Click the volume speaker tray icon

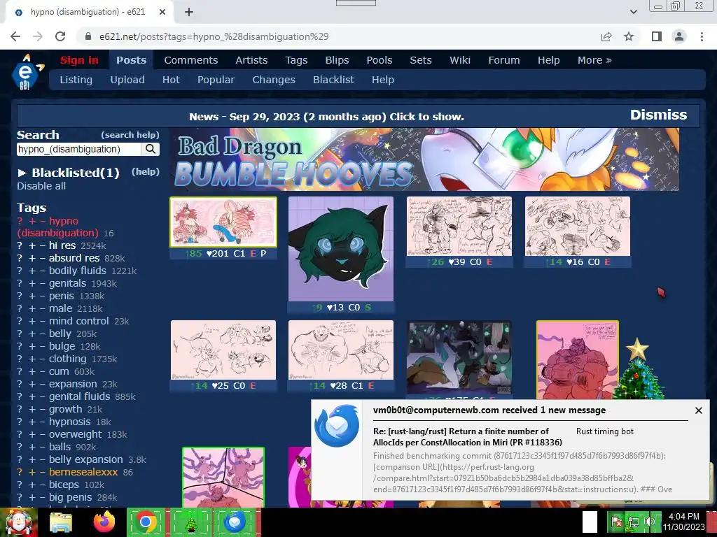(x=650, y=522)
